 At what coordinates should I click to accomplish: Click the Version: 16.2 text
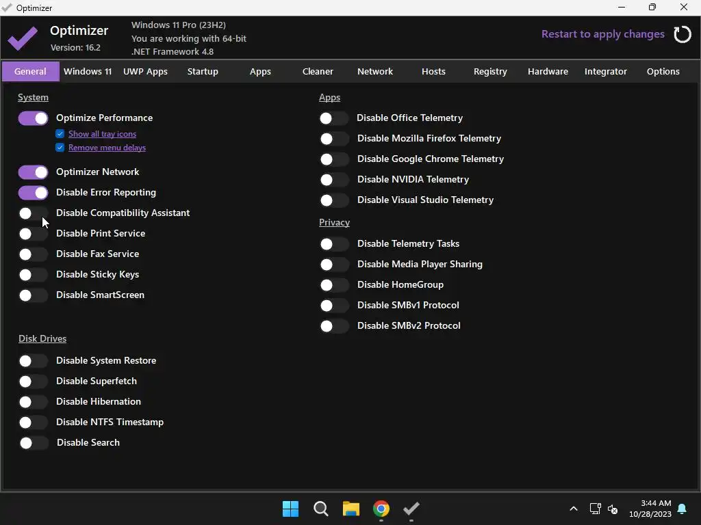pyautogui.click(x=75, y=48)
